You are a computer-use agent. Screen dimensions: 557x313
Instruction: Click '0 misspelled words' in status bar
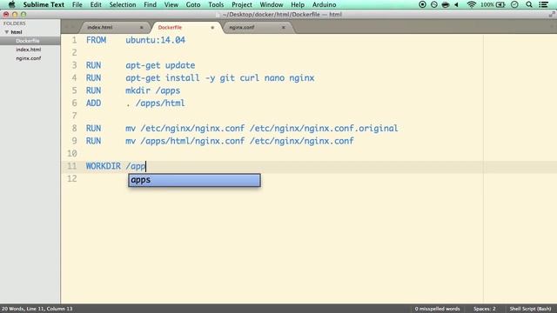click(437, 309)
